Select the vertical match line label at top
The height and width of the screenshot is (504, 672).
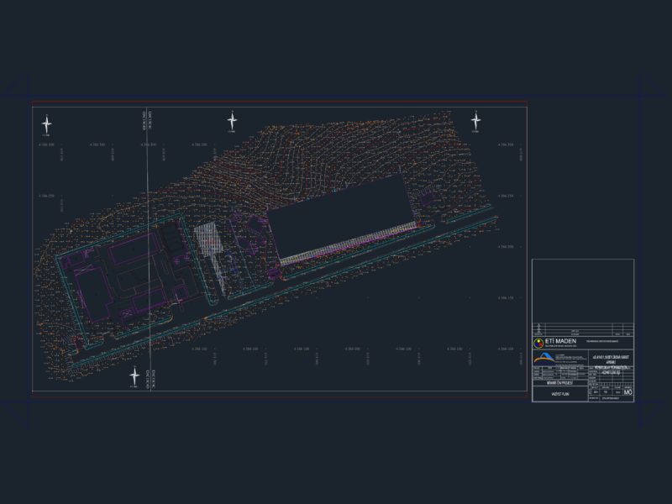[x=147, y=120]
